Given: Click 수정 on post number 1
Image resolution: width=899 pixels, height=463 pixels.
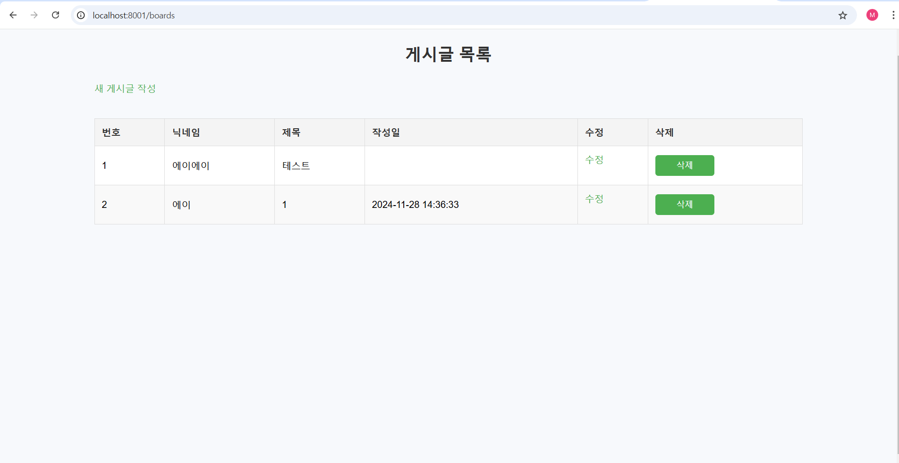Looking at the screenshot, I should click(x=594, y=160).
